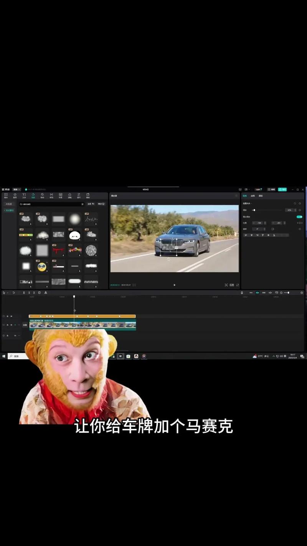Add keyframe diamond for rotation row

pos(300,229)
